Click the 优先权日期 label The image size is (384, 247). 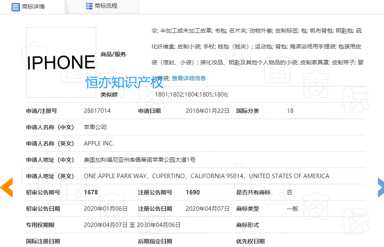(250, 241)
